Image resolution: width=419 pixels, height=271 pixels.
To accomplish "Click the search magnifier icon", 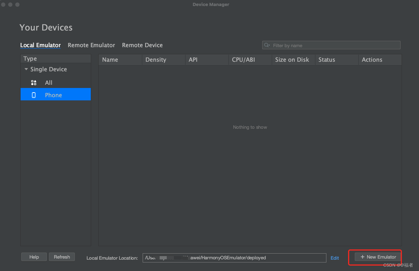I will click(267, 45).
